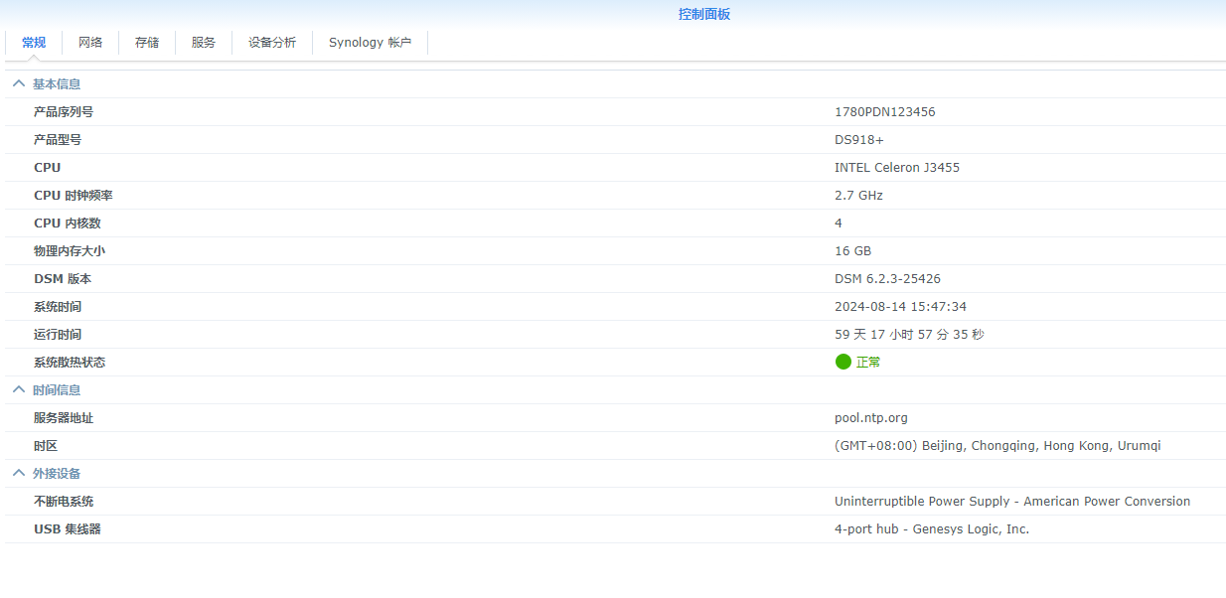Open the 设备分析 tab

[x=272, y=43]
